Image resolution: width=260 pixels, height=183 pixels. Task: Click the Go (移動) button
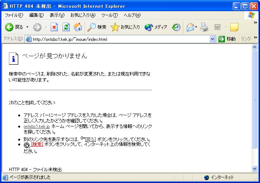(227, 39)
